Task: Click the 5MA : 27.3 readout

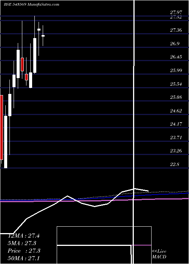Action: point(22,243)
